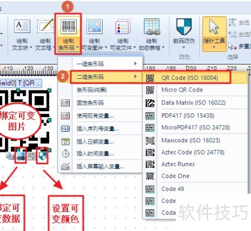Select the 绘制动态表格 dynamic table icon
The image size is (251, 231).
[x=152, y=26]
